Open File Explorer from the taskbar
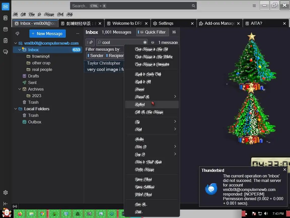The width and height of the screenshot is (290, 218). (x=31, y=214)
